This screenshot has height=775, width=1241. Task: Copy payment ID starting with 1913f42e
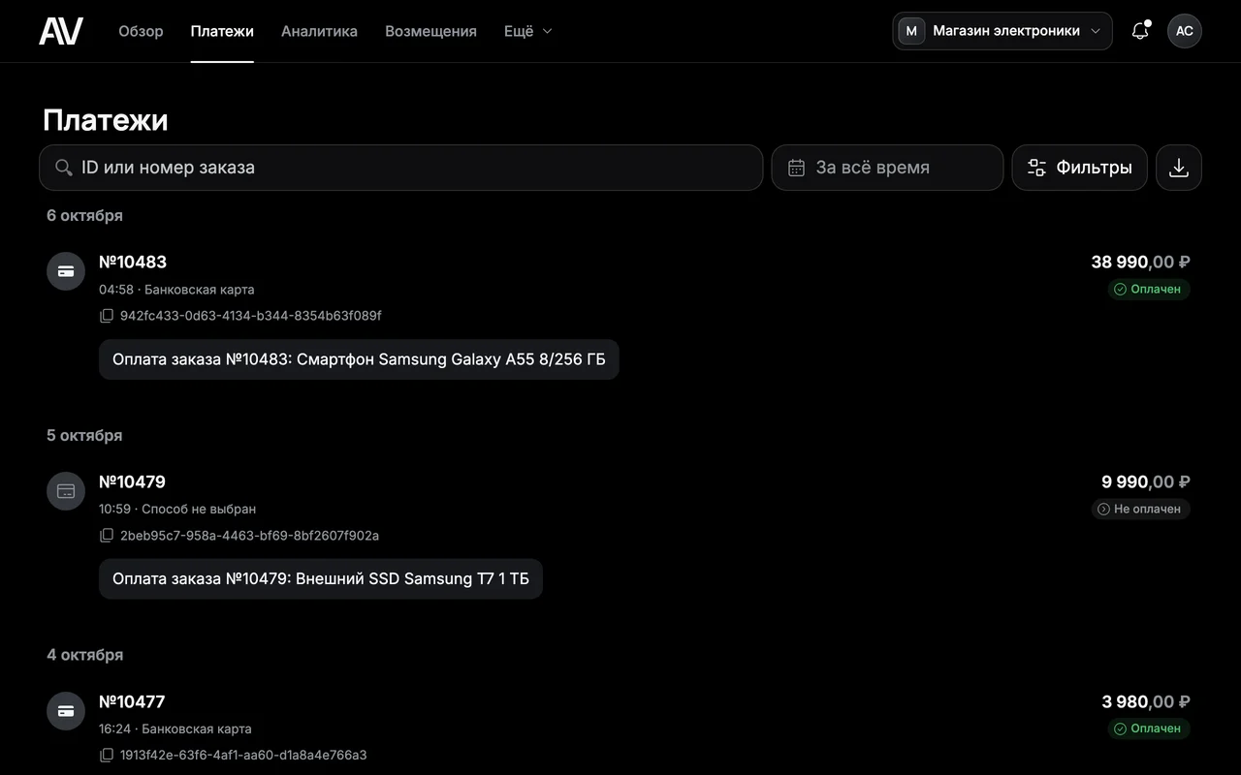107,756
